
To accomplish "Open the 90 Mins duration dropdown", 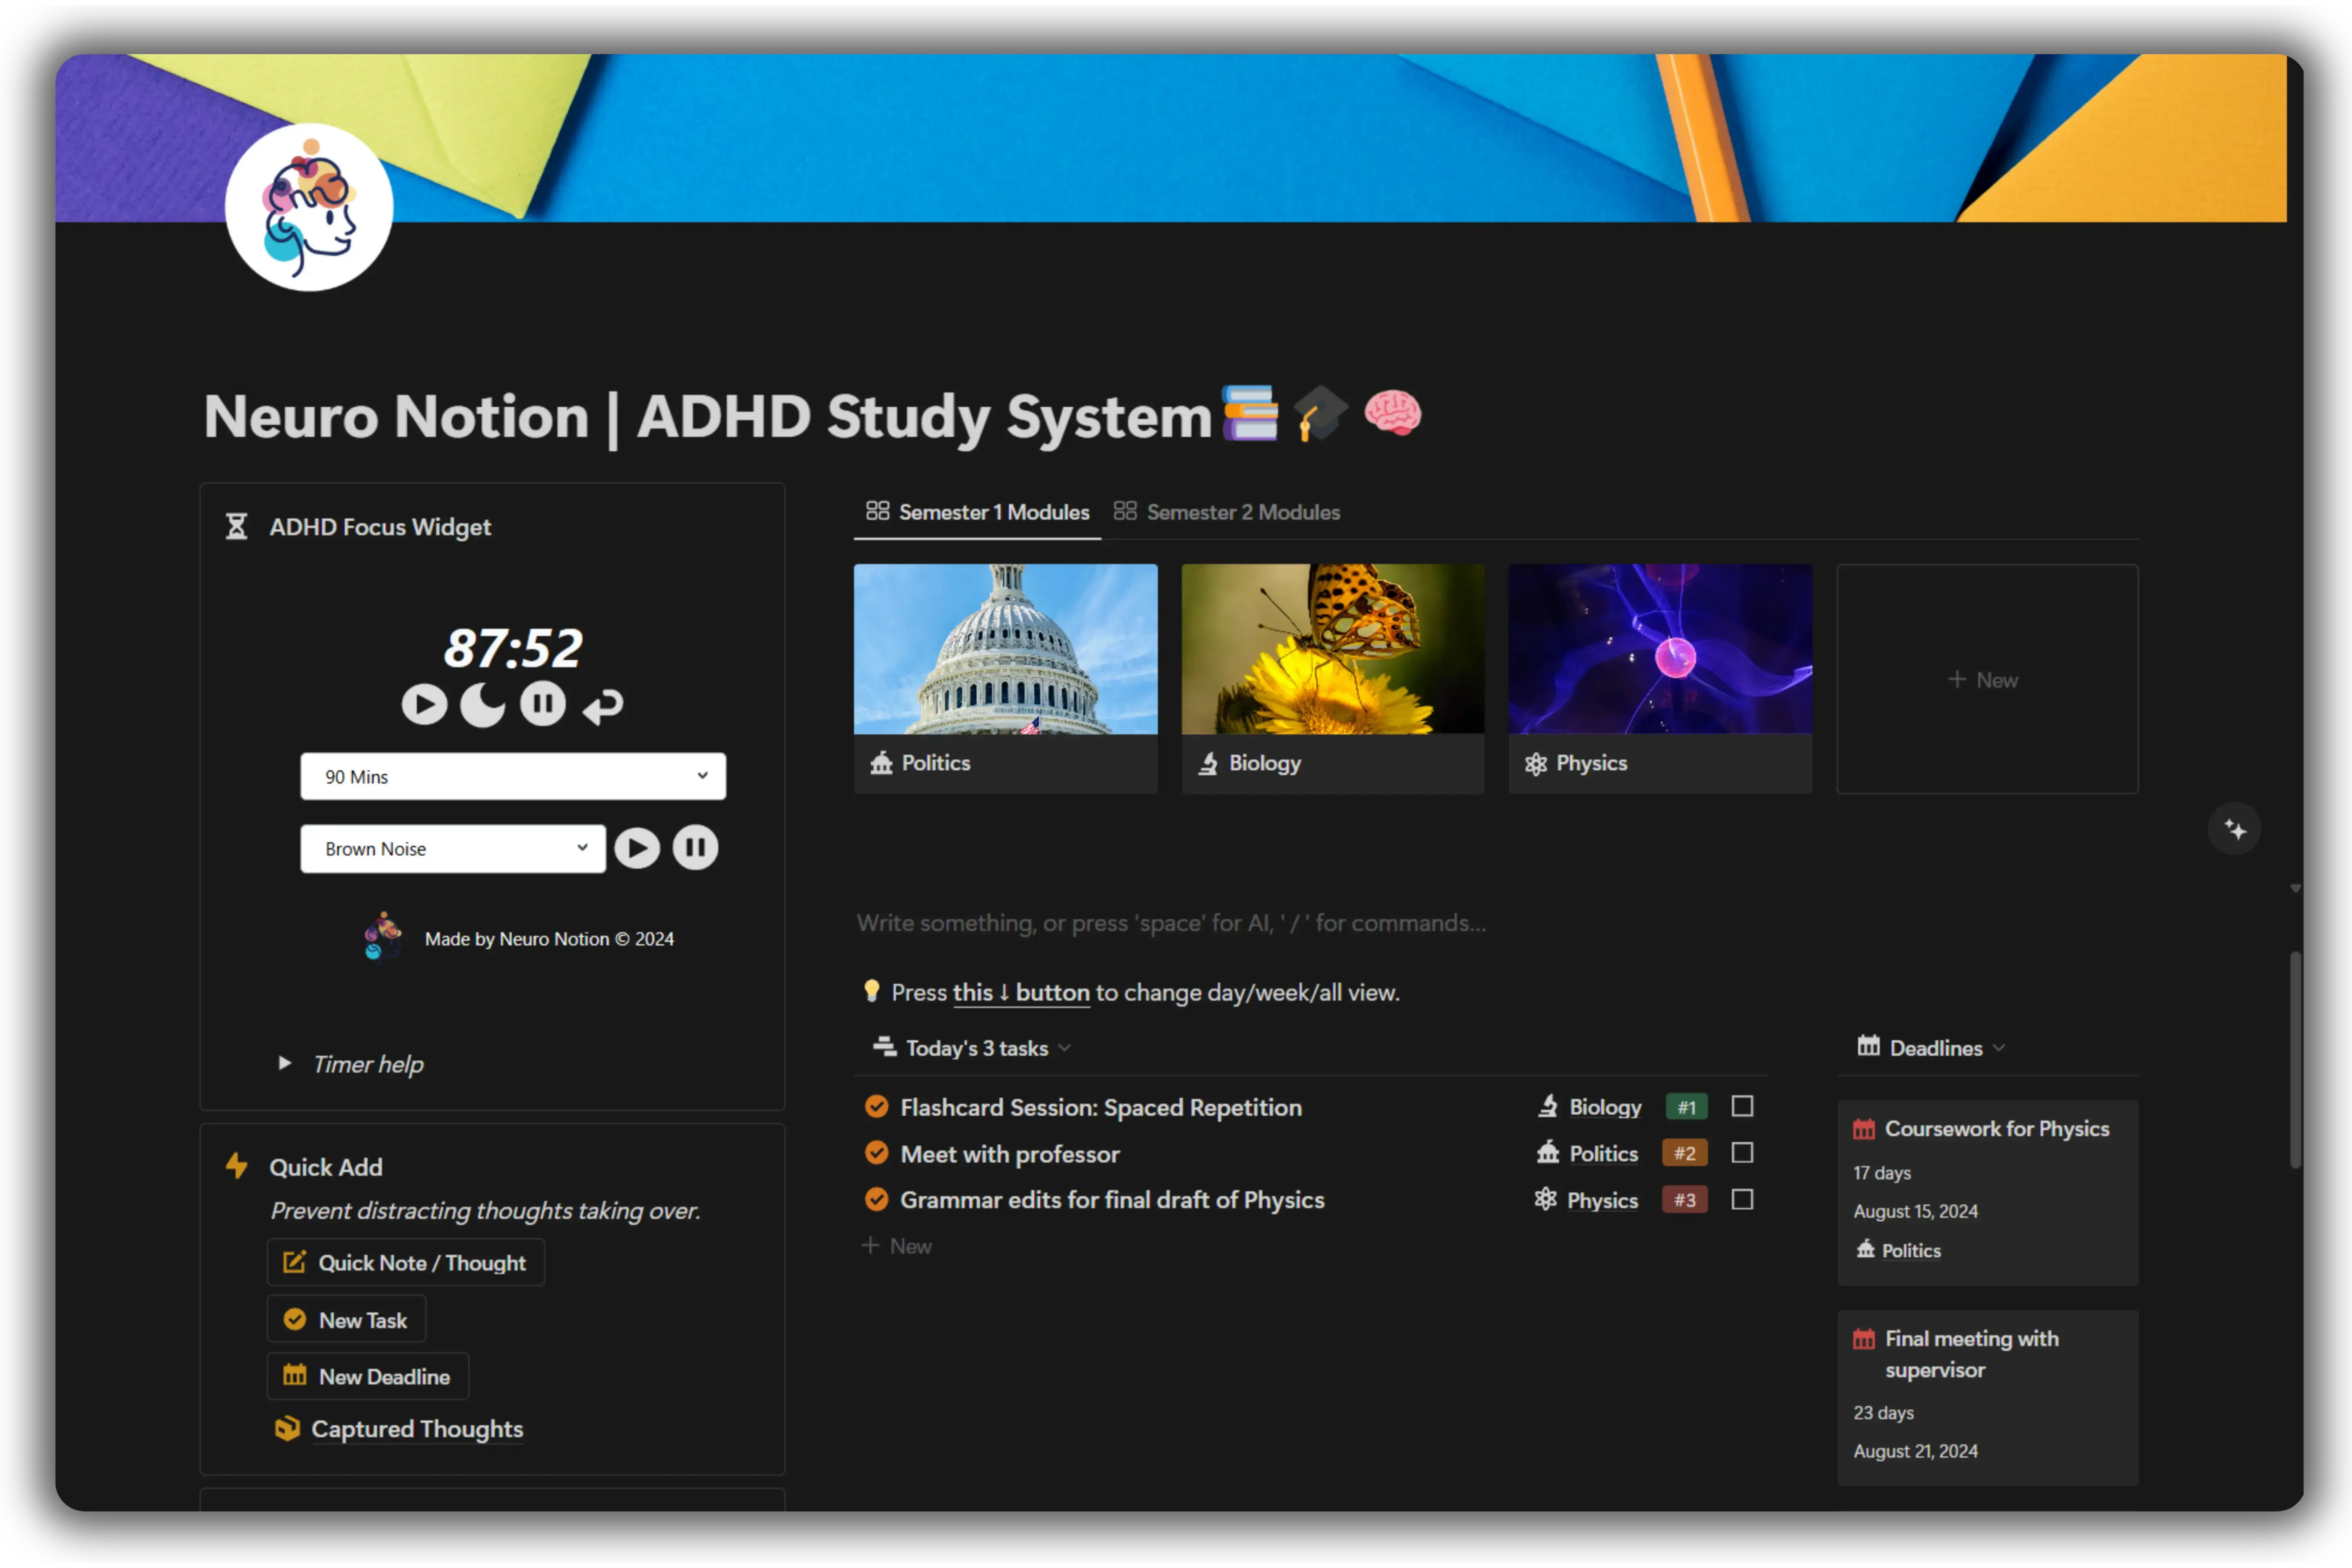I will coord(512,776).
